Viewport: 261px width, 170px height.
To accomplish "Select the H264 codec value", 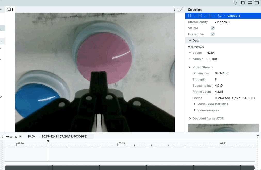I will click(210, 53).
